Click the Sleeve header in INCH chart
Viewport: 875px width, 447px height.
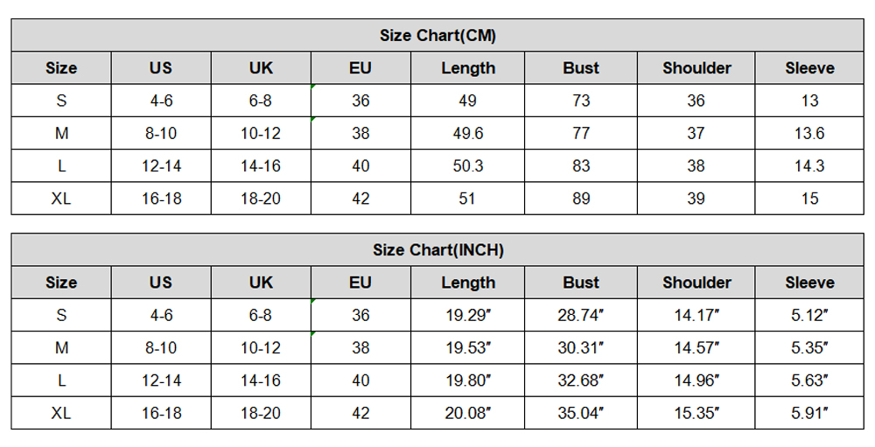(x=809, y=283)
